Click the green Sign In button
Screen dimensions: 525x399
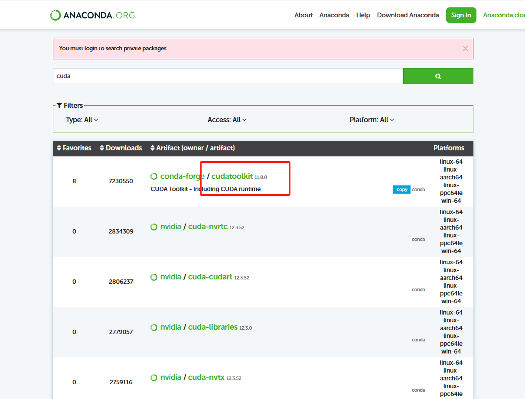coord(461,15)
